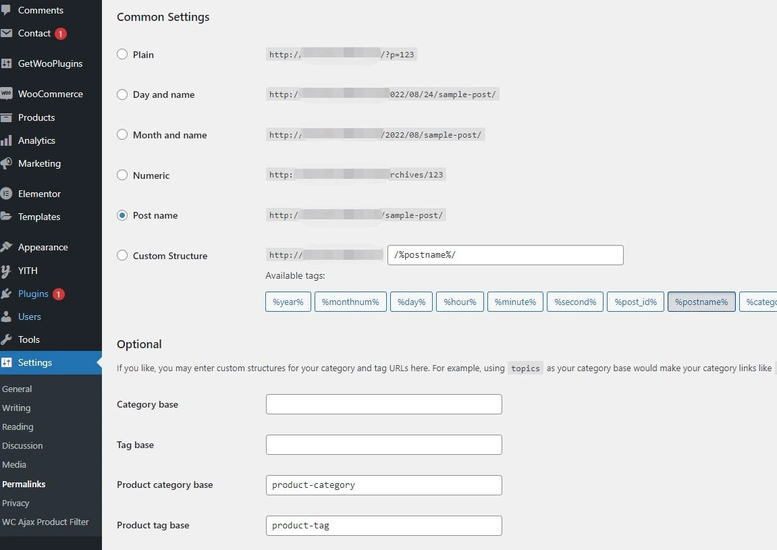Click the Product tag base field
The image size is (777, 550).
coord(383,525)
